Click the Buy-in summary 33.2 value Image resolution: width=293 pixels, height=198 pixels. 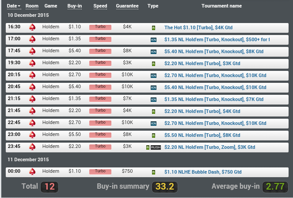(x=165, y=187)
